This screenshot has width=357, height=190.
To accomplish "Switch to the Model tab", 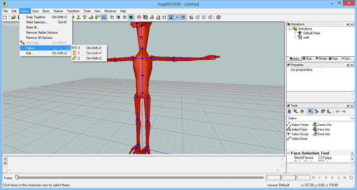I will (x=321, y=59).
